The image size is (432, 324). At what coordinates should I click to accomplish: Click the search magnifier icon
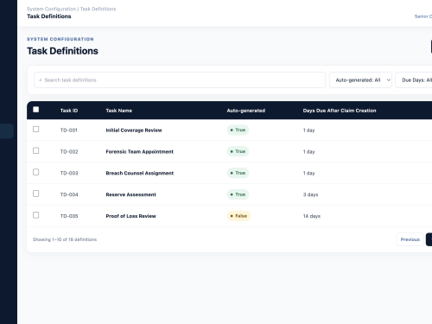(41, 80)
